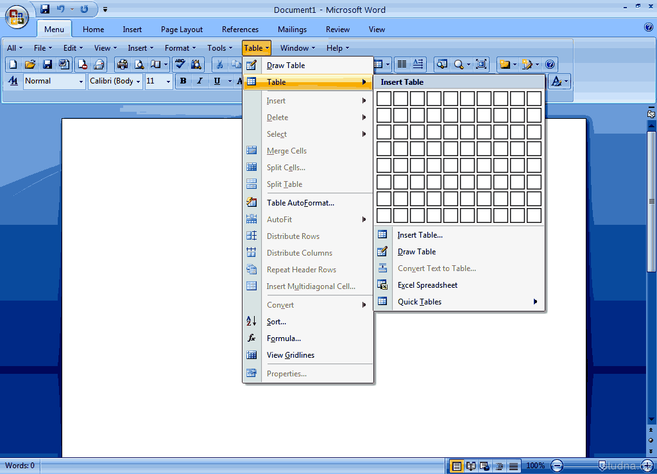Click the Zoom Out minus button
657x474 pixels.
point(557,466)
